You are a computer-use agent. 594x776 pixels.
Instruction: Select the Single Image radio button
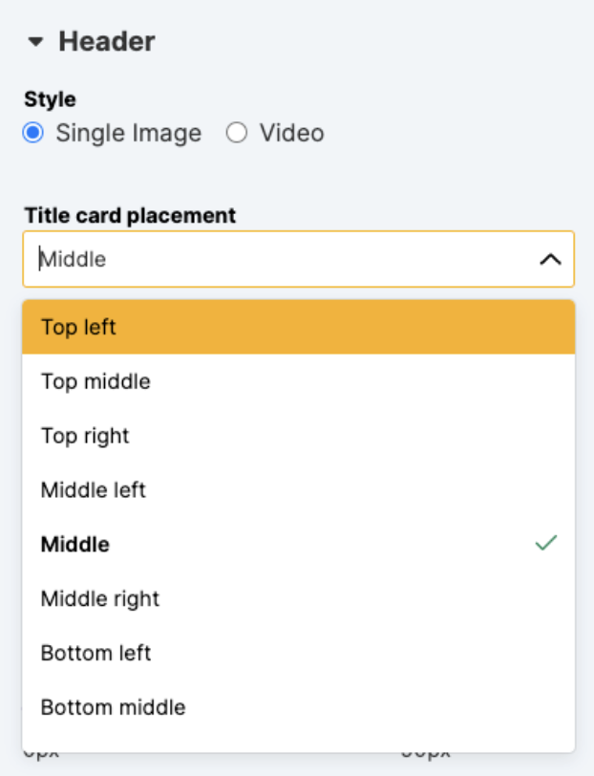33,134
